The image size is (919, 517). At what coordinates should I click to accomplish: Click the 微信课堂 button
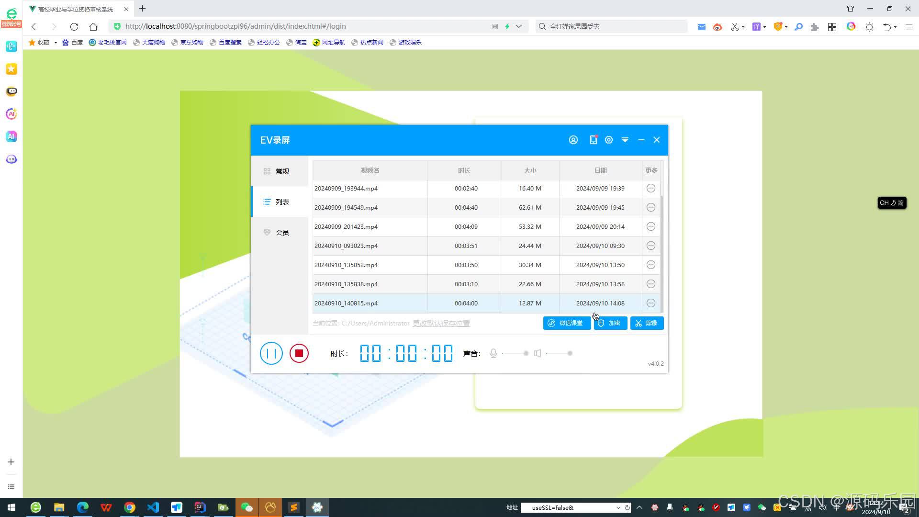pos(567,323)
